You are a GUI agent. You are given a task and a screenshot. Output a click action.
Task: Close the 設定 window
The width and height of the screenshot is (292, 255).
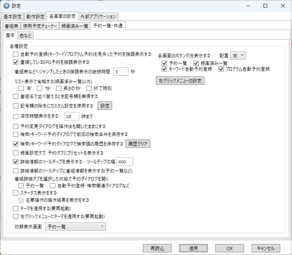283,6
